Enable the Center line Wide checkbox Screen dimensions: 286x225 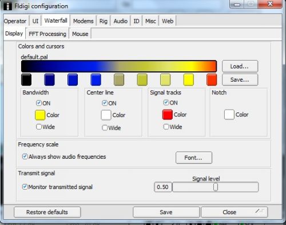click(x=105, y=127)
